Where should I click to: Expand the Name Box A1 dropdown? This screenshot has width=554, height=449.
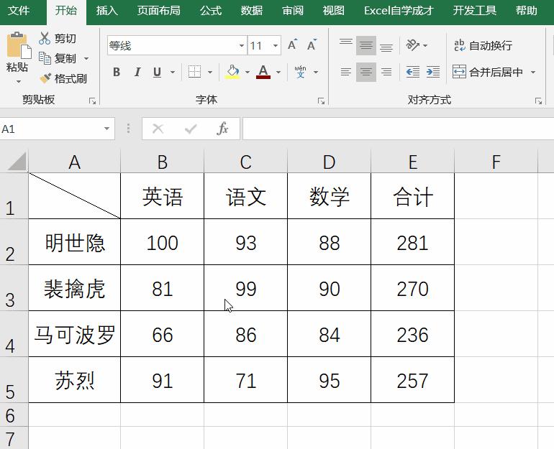click(106, 129)
